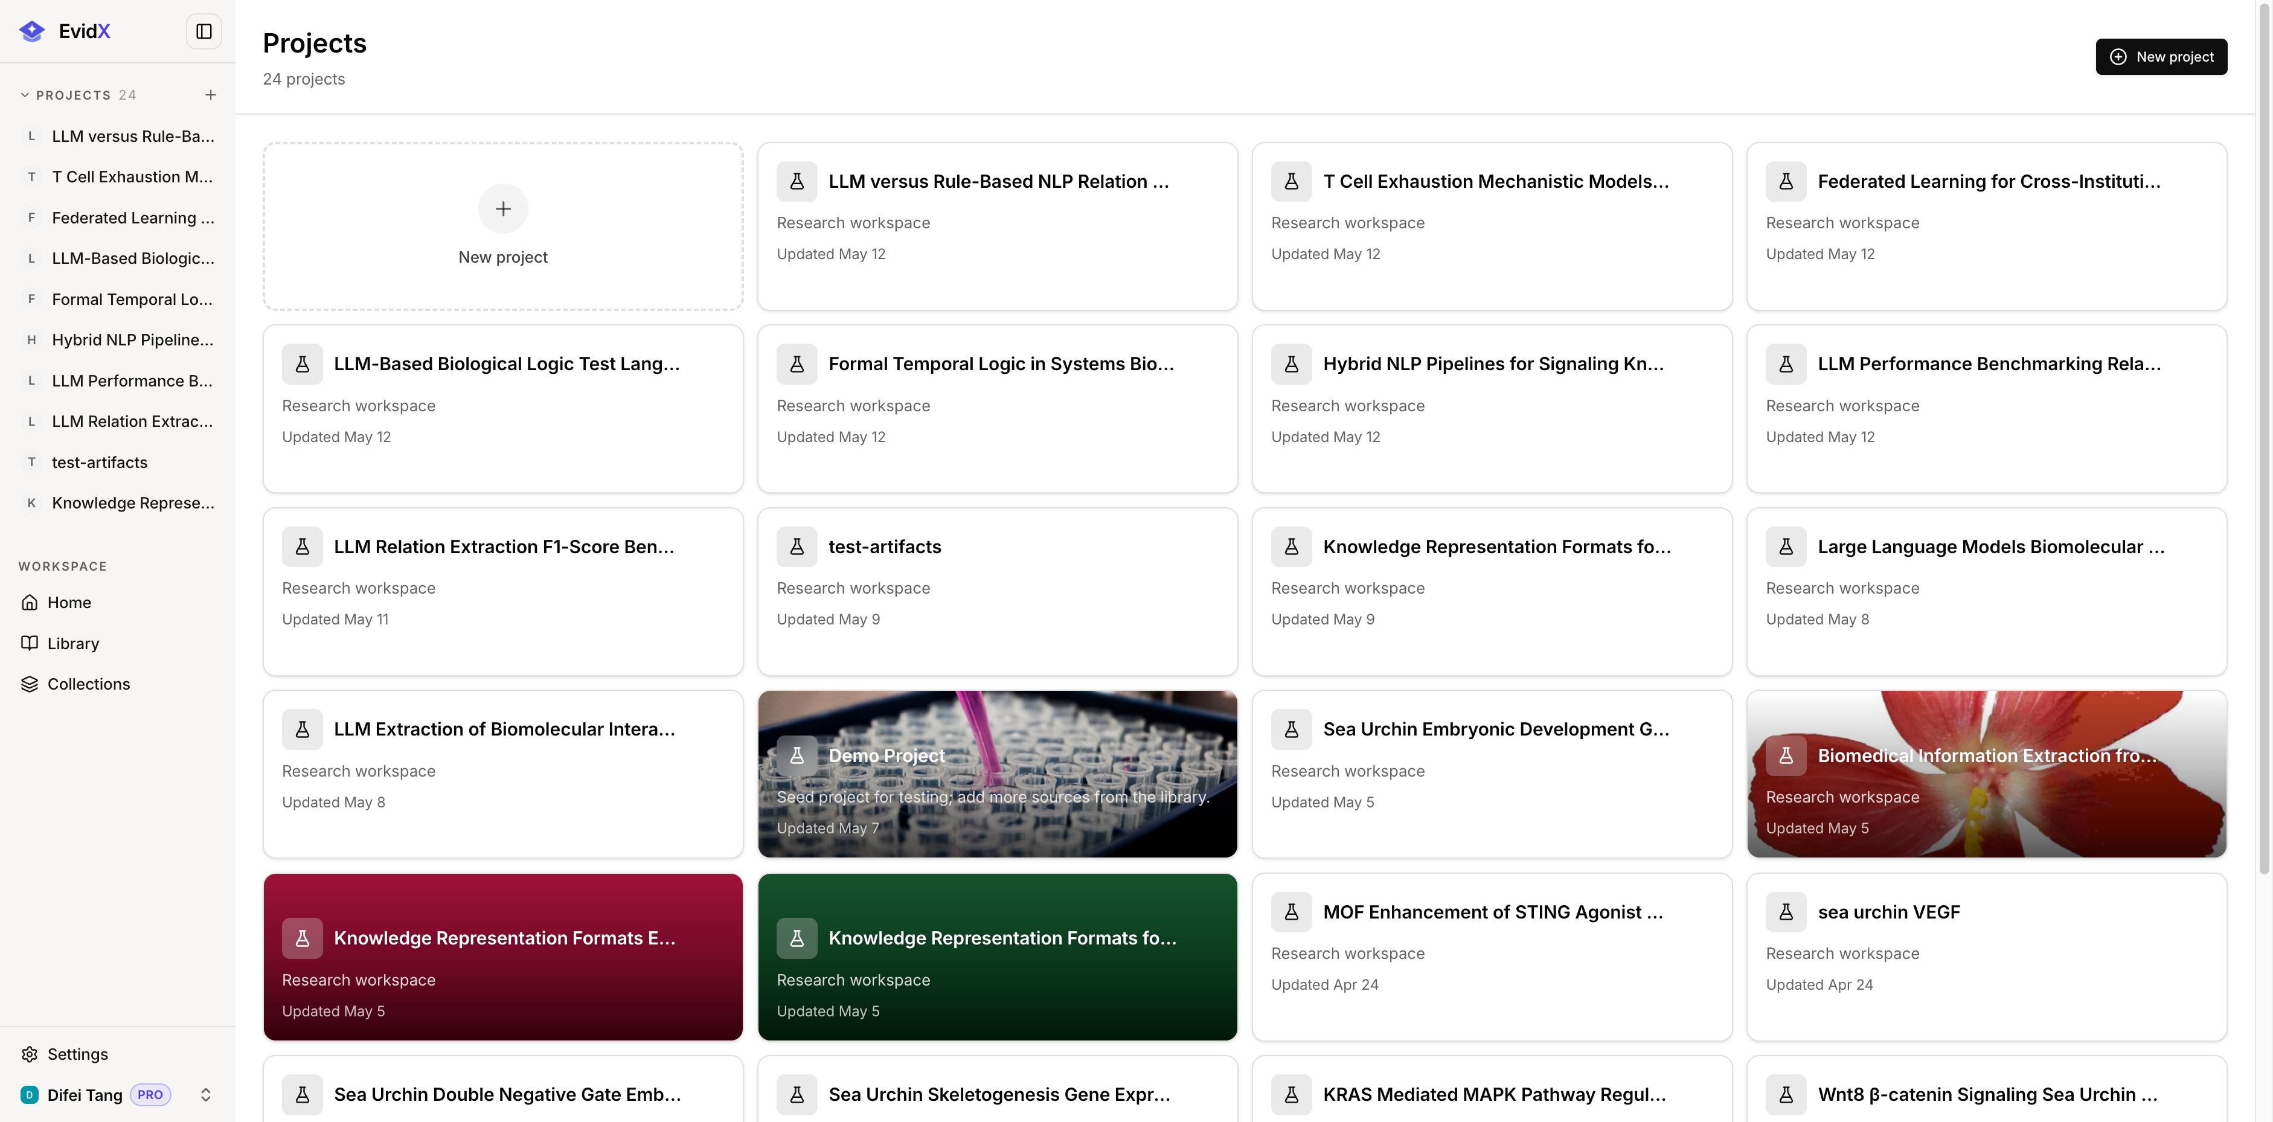2273x1122 pixels.
Task: Select LLM Relation Extrac... sidebar project
Action: click(x=118, y=422)
